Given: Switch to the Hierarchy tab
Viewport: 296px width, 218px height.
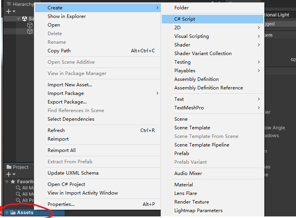Looking at the screenshot, I should (x=20, y=4).
